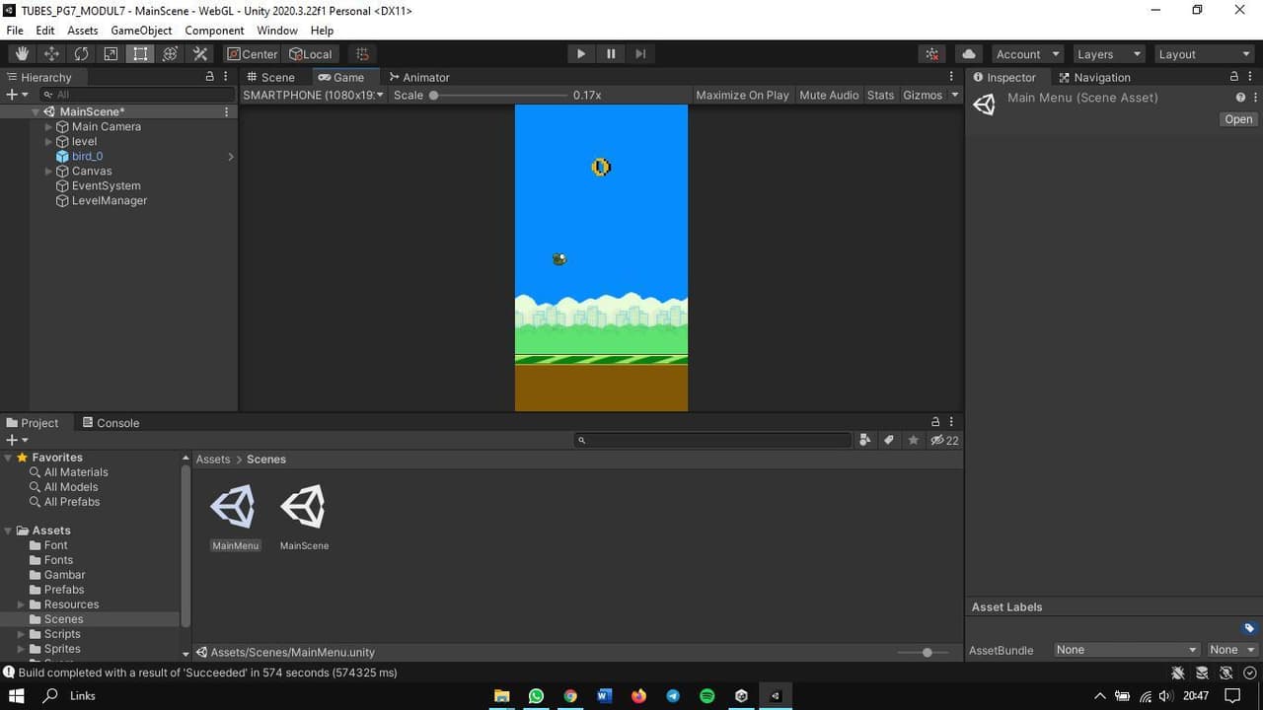Click favorite star icon in Project toolbar

pos(913,440)
